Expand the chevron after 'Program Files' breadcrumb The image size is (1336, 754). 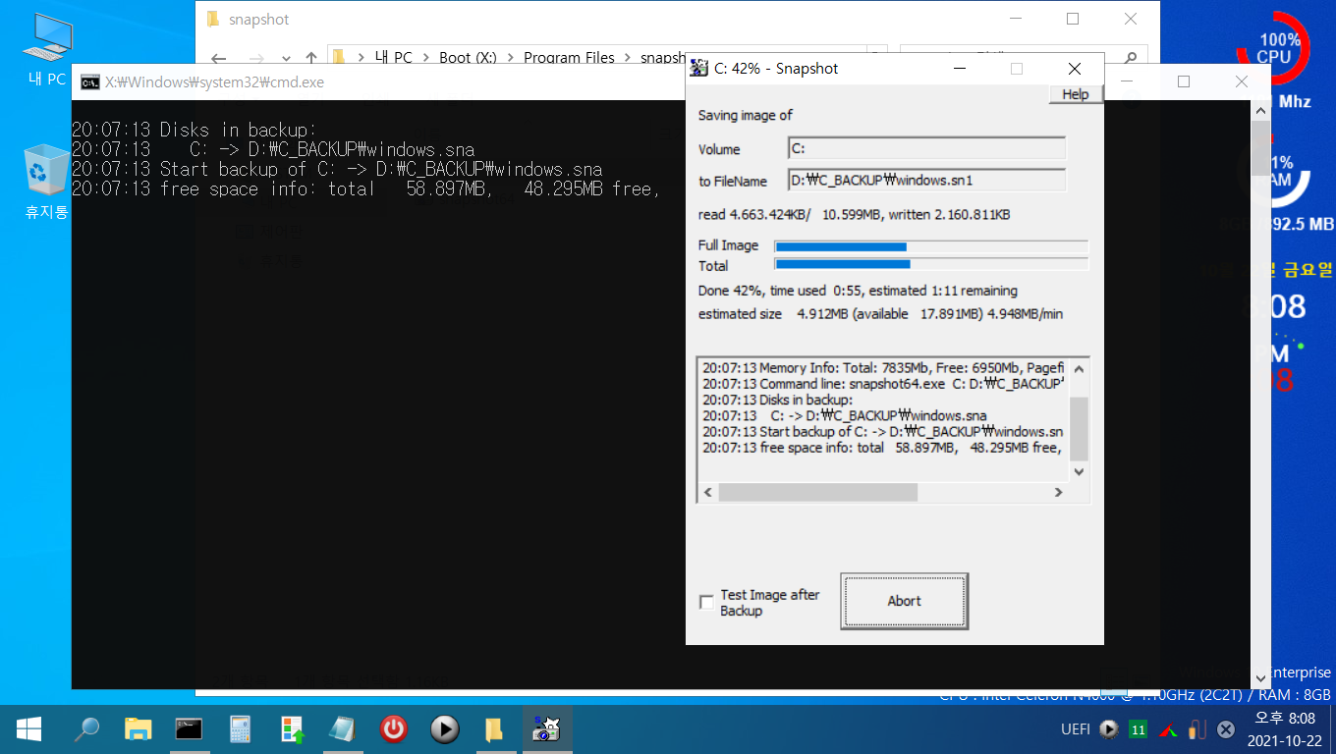pyautogui.click(x=627, y=58)
